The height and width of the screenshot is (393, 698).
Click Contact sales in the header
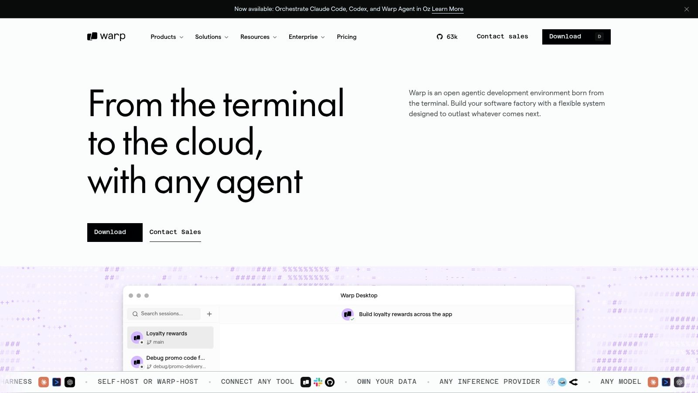click(502, 37)
